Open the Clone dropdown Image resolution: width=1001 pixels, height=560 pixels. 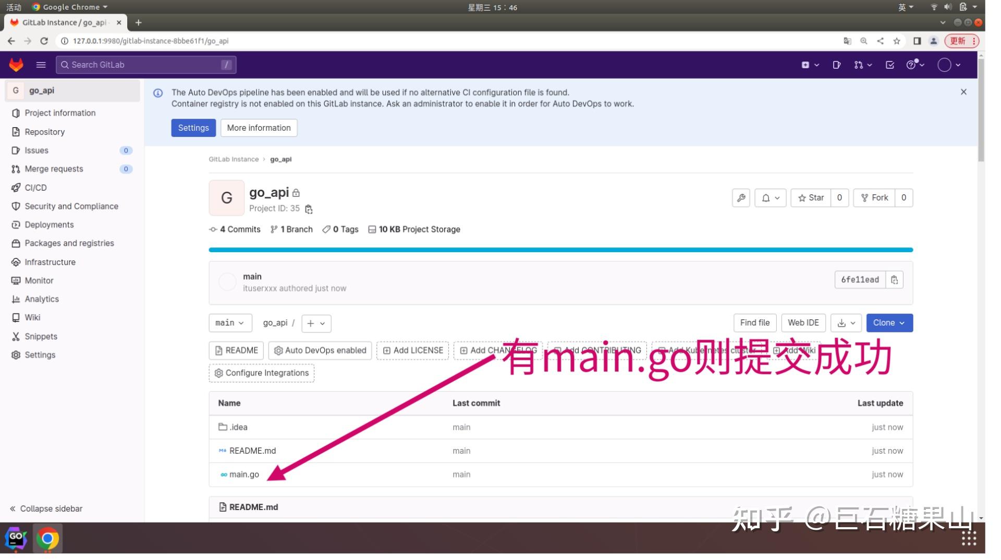coord(889,323)
